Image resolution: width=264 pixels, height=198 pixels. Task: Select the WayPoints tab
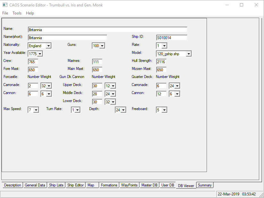pos(129,185)
